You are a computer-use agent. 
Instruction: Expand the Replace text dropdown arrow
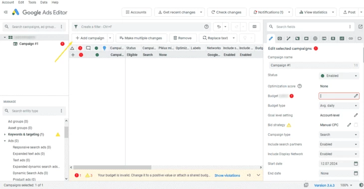(234, 38)
